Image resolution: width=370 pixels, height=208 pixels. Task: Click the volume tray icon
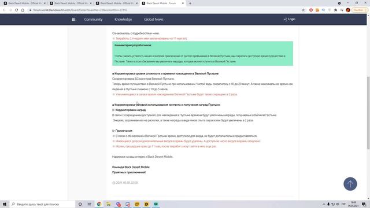point(338,204)
